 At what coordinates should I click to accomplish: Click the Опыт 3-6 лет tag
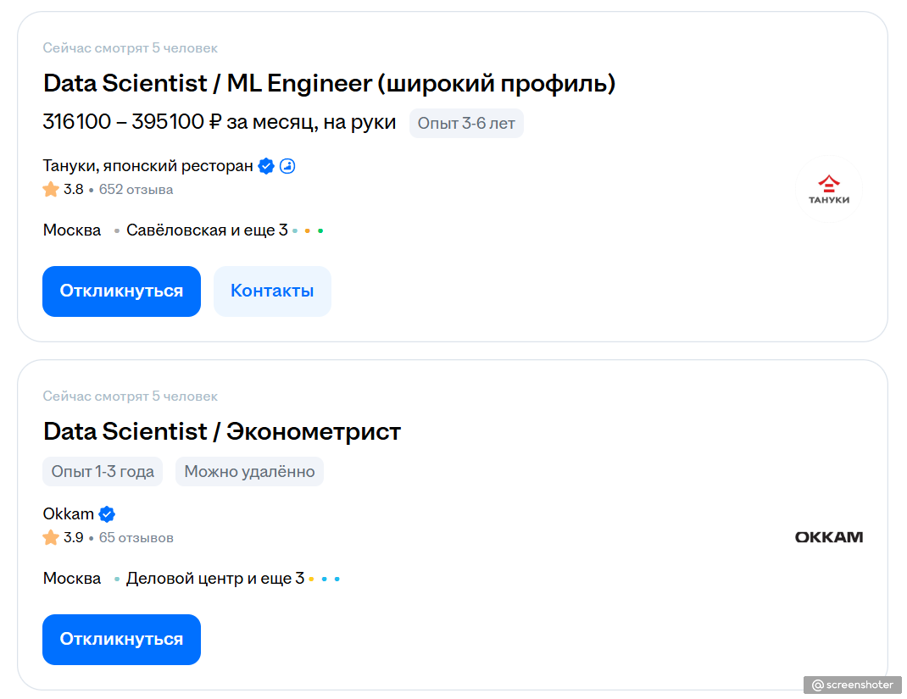tap(466, 124)
